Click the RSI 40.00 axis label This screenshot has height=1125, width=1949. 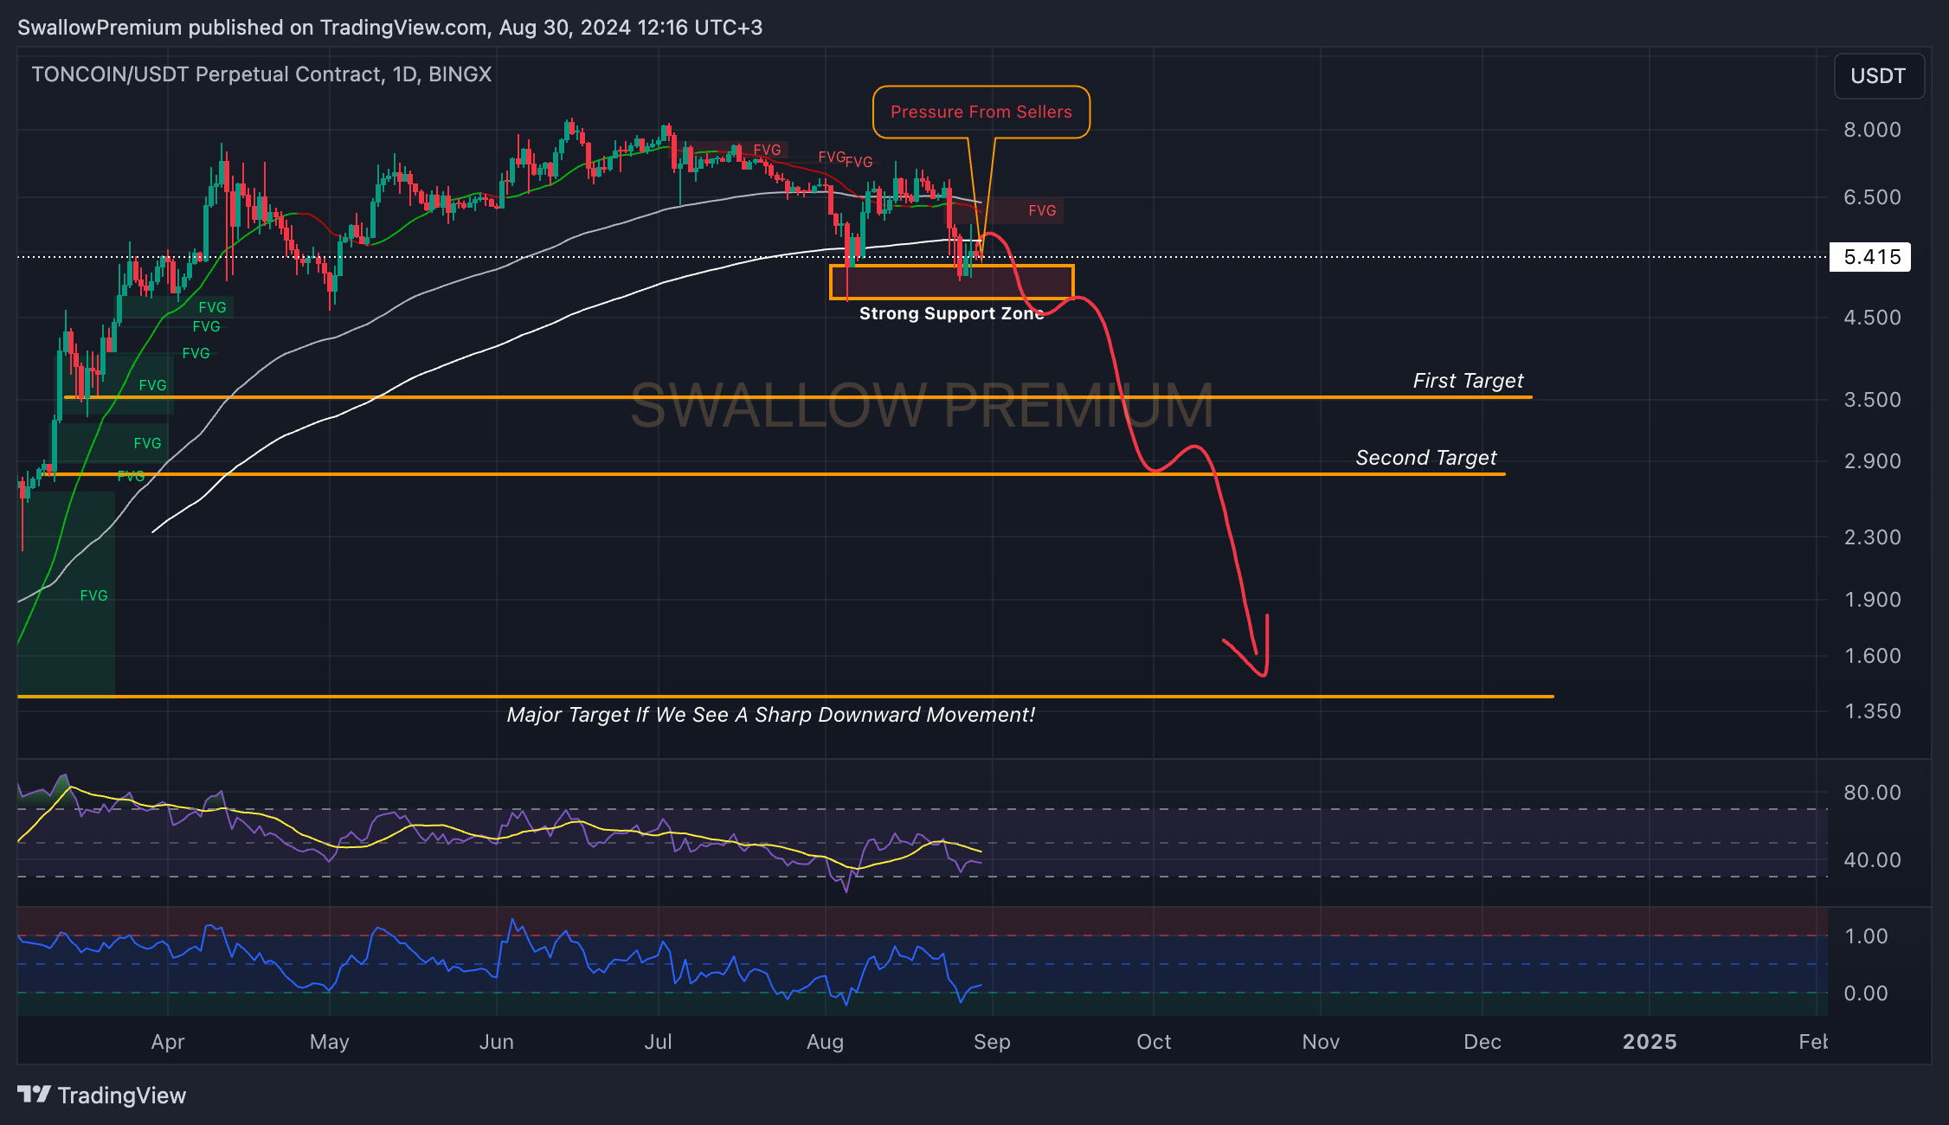tap(1872, 860)
